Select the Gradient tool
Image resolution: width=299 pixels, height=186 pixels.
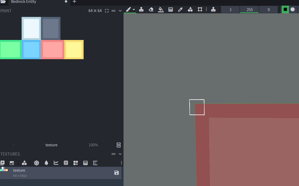[170, 9]
